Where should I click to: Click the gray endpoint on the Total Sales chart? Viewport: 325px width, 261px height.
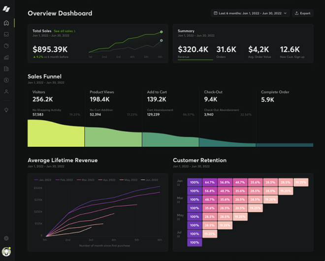coord(161,41)
